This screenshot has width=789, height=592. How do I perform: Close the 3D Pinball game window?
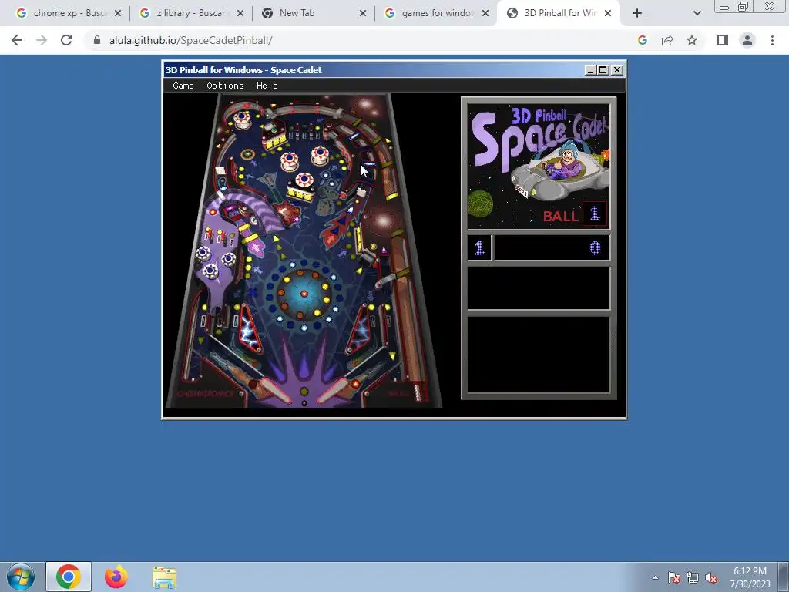617,70
